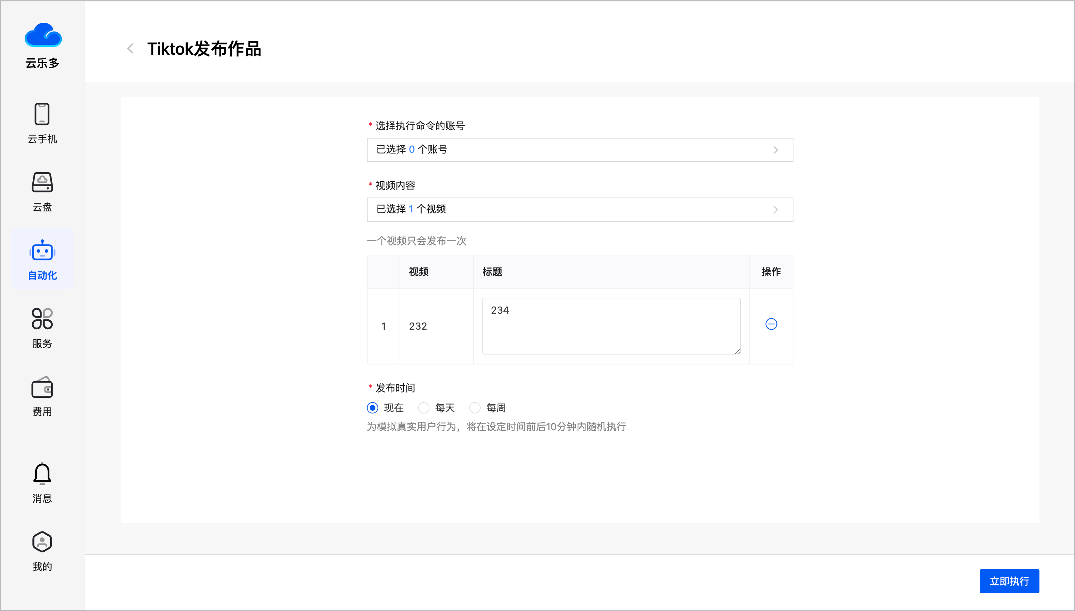Expand the chevron in the account selection field

pyautogui.click(x=776, y=150)
